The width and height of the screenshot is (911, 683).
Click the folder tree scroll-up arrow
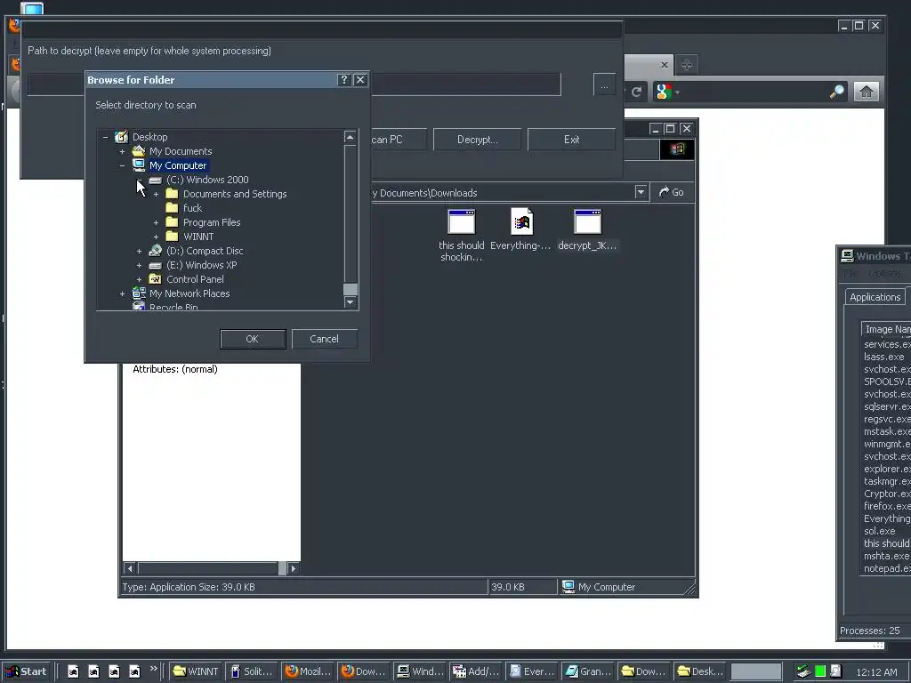(x=350, y=137)
